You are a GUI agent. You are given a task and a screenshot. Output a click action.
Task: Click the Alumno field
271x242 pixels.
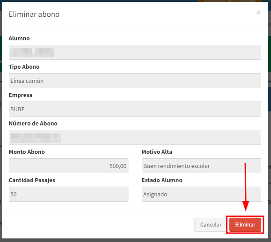pyautogui.click(x=135, y=52)
